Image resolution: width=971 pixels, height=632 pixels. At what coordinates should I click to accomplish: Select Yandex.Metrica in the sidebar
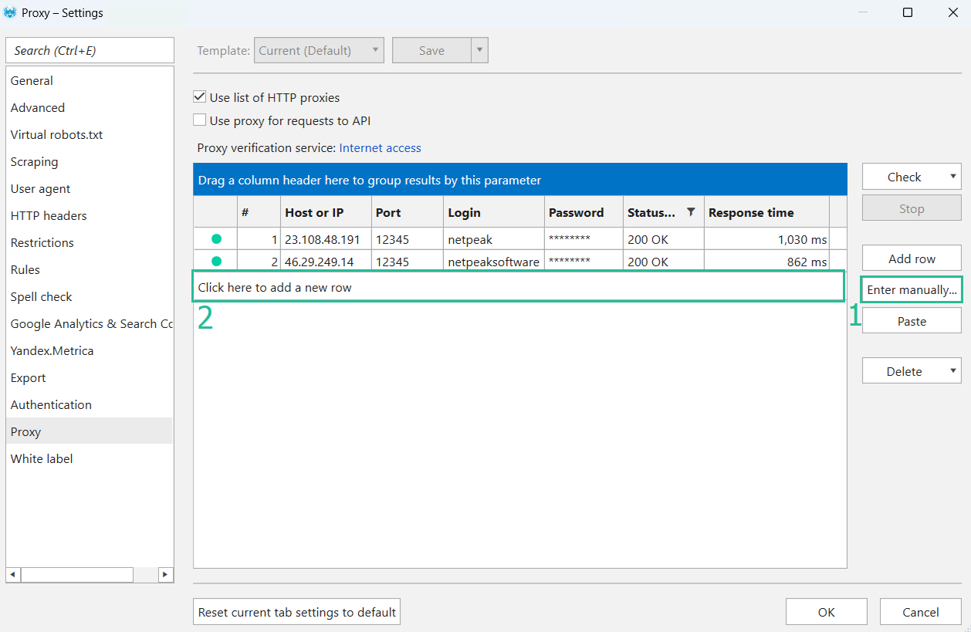(x=90, y=351)
